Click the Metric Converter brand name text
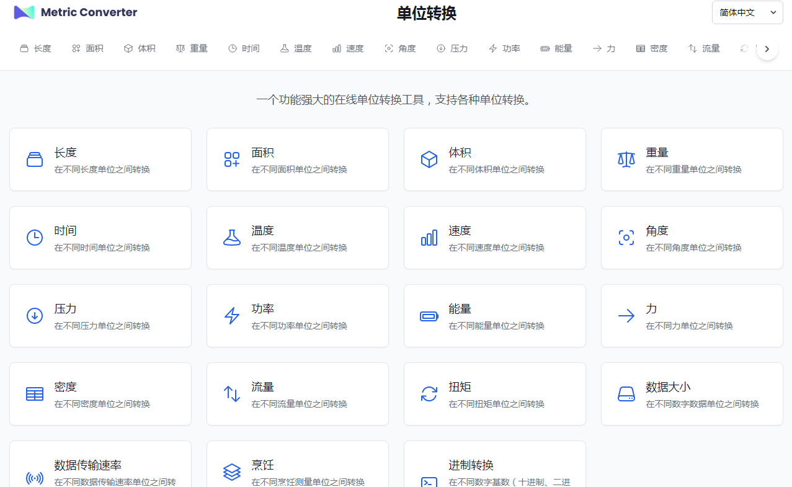 pyautogui.click(x=89, y=12)
